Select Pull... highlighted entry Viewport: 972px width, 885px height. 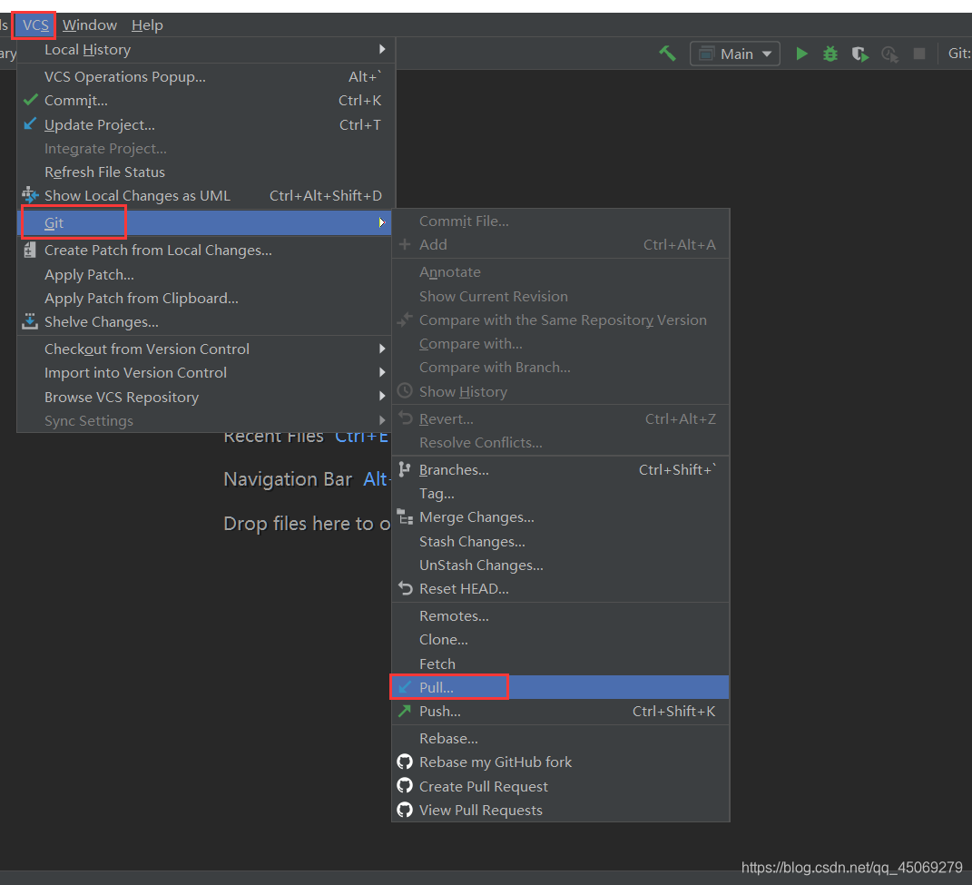click(560, 687)
